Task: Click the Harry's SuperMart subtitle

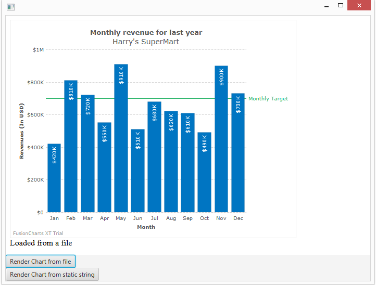Action: click(146, 42)
